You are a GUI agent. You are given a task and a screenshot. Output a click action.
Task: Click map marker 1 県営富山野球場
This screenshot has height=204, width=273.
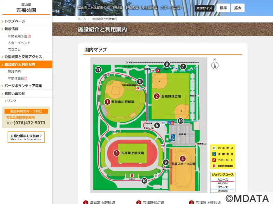point(107,102)
